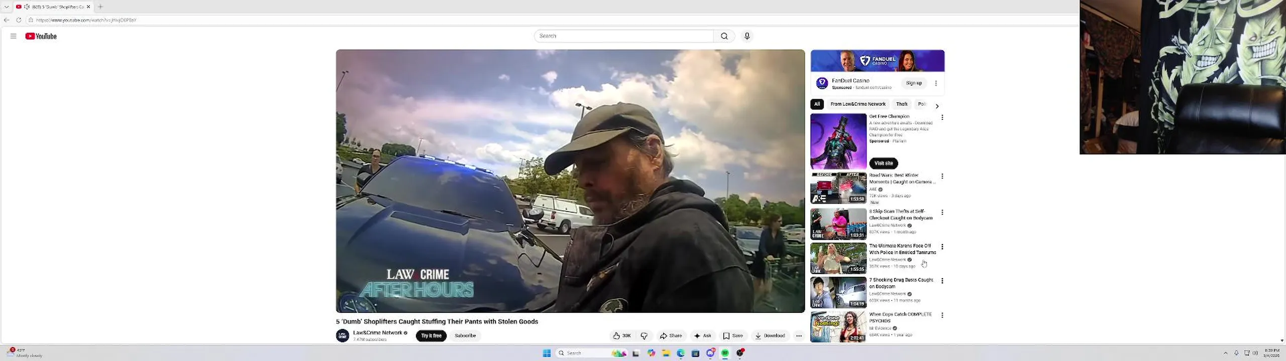Open Windows Start menu

pos(547,353)
